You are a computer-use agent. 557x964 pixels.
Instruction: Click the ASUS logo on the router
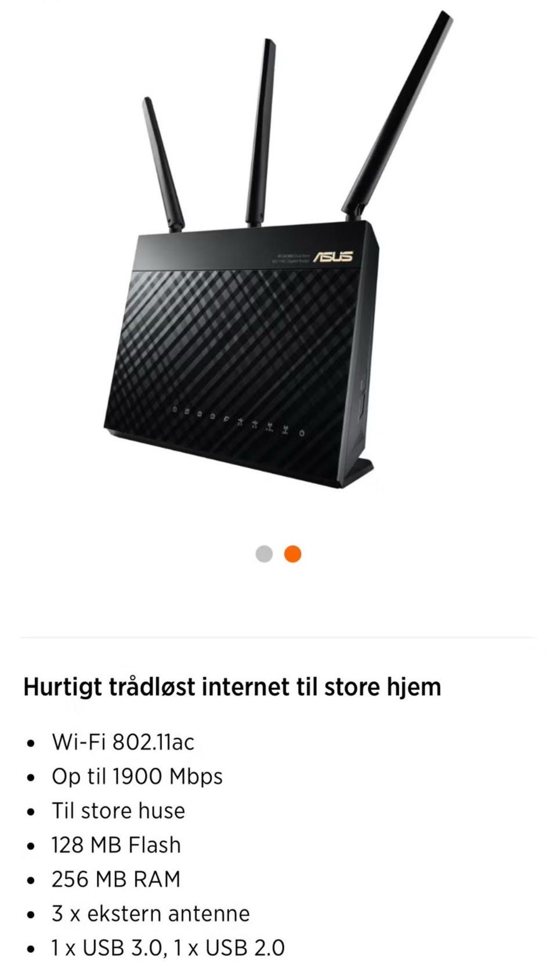point(334,256)
